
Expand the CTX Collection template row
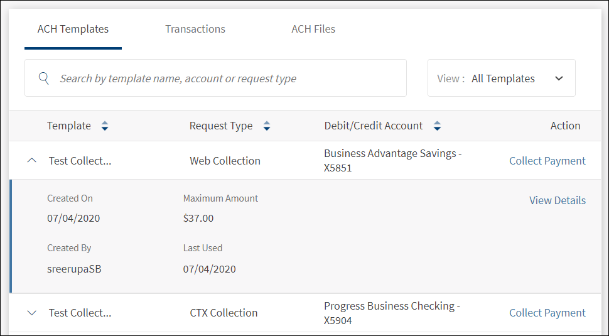[x=32, y=313]
